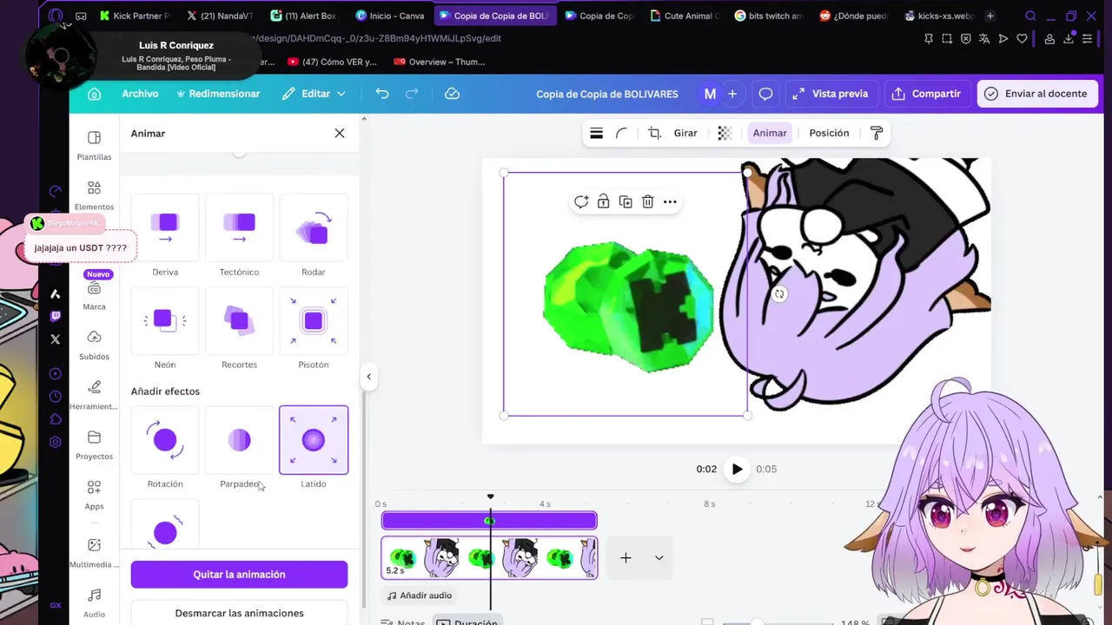Expand the Editar dropdown
The width and height of the screenshot is (1112, 625).
314,94
